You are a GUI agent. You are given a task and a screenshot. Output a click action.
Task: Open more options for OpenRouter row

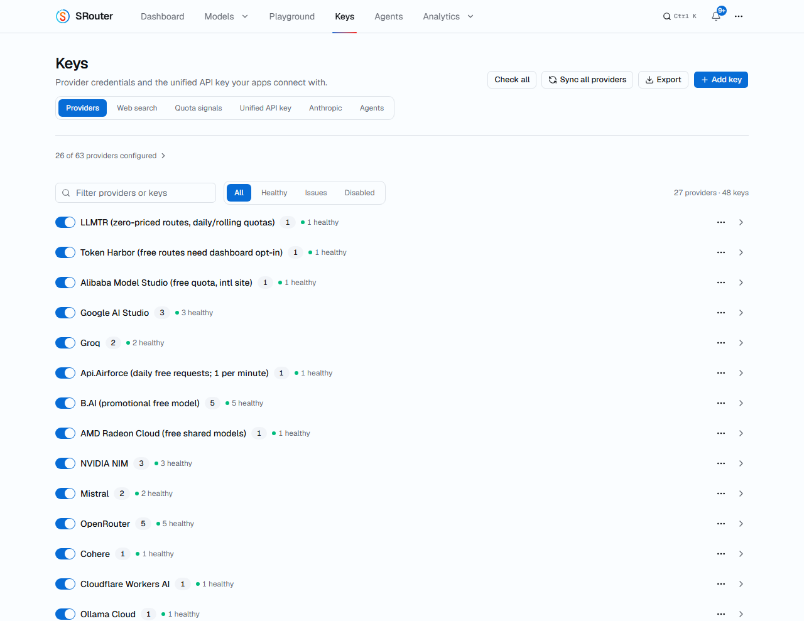(x=721, y=524)
